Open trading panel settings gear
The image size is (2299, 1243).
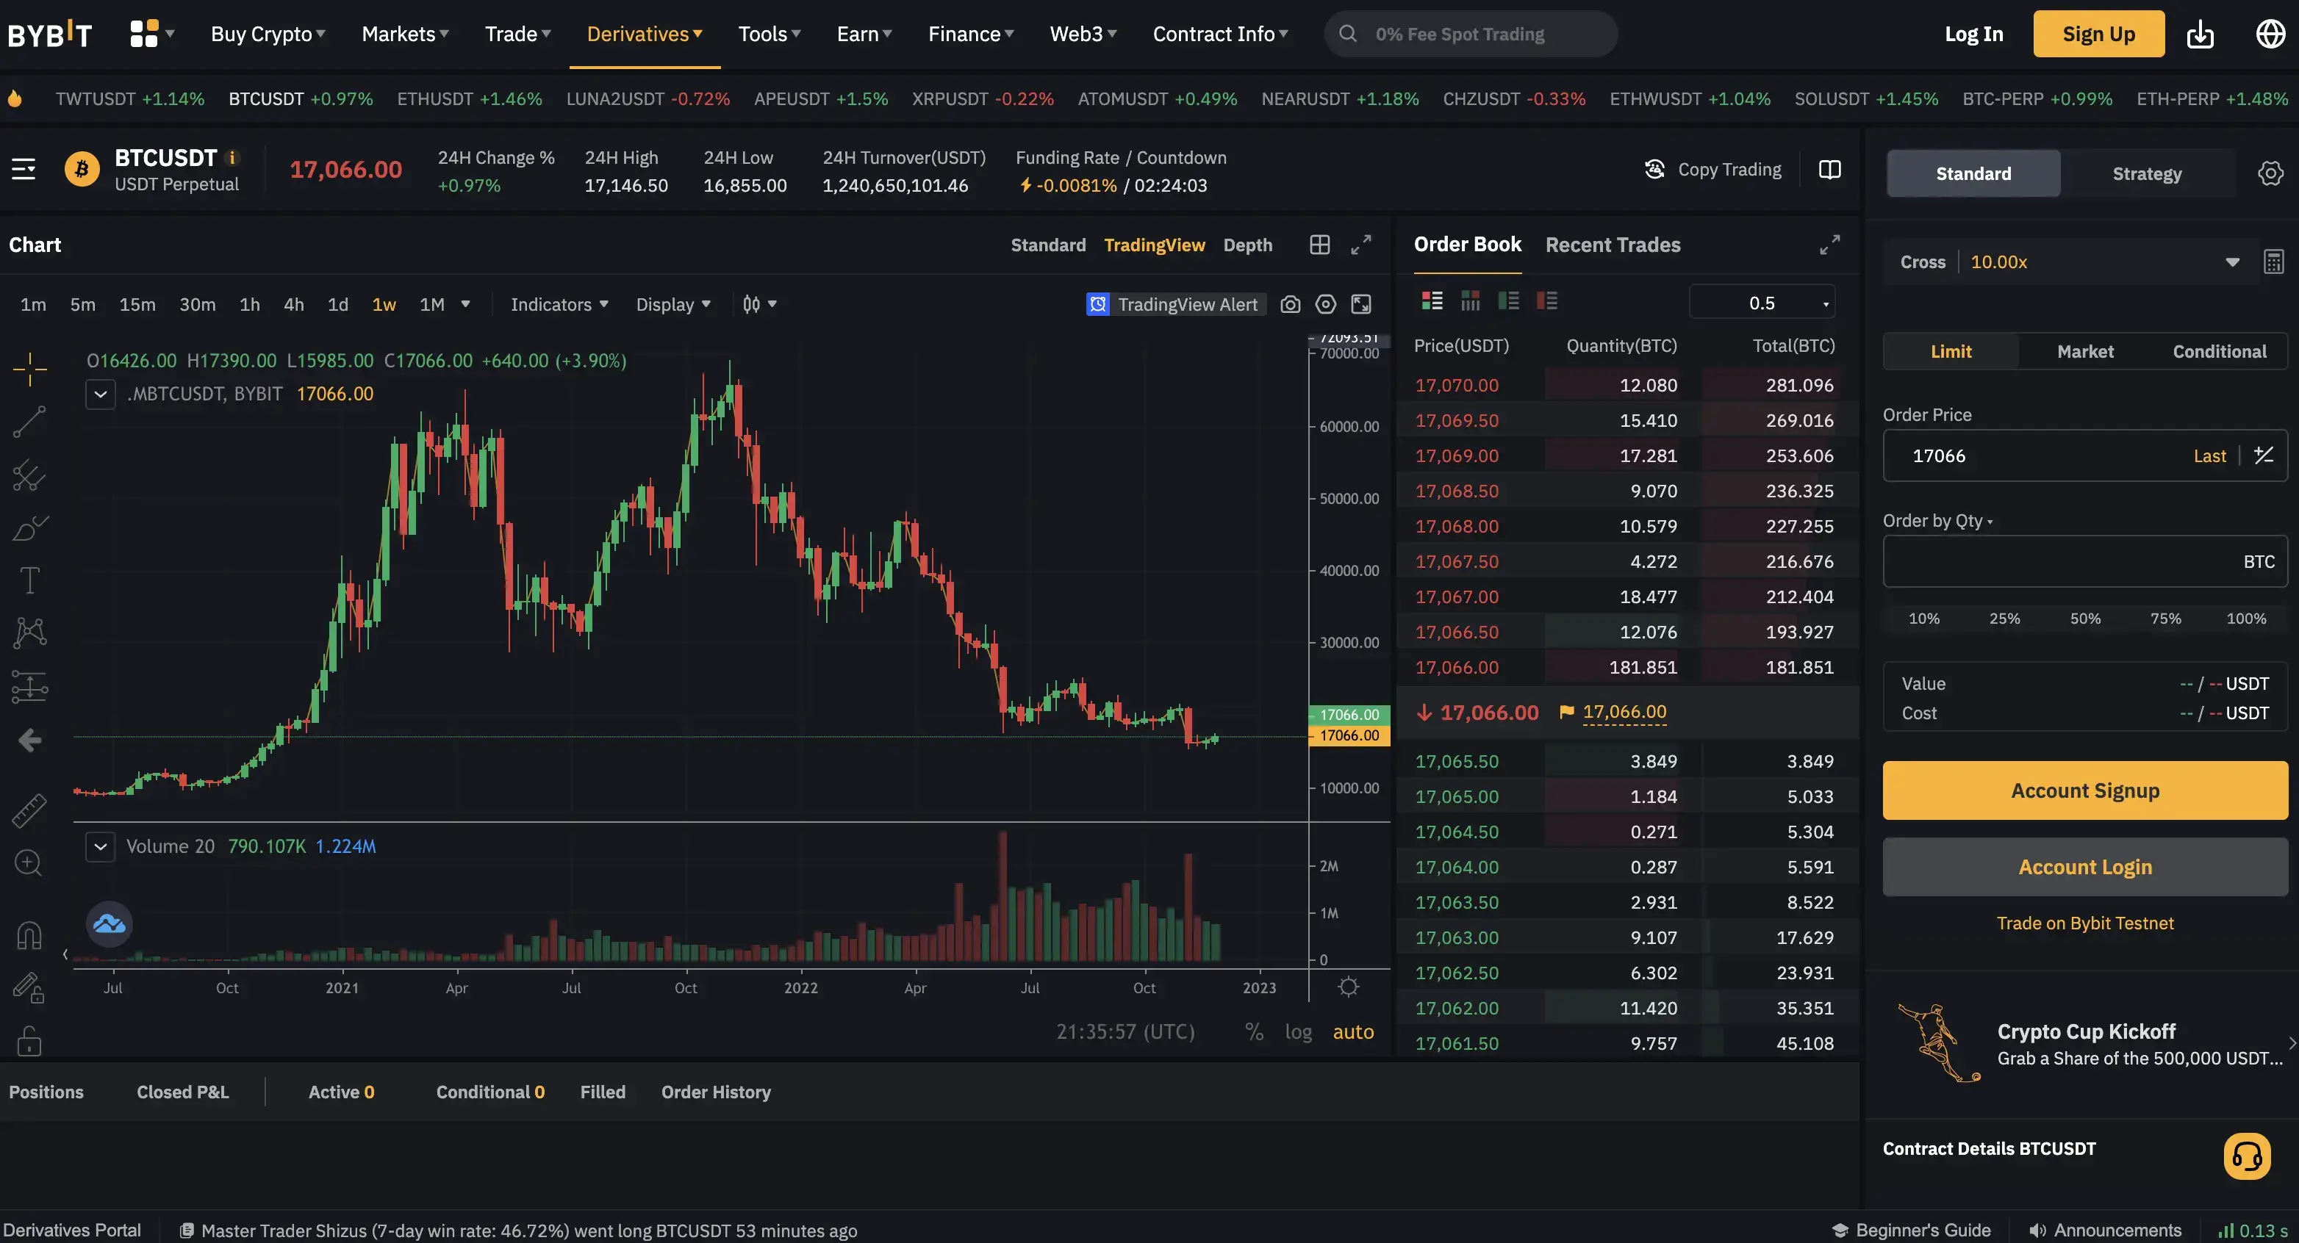[x=2270, y=173]
